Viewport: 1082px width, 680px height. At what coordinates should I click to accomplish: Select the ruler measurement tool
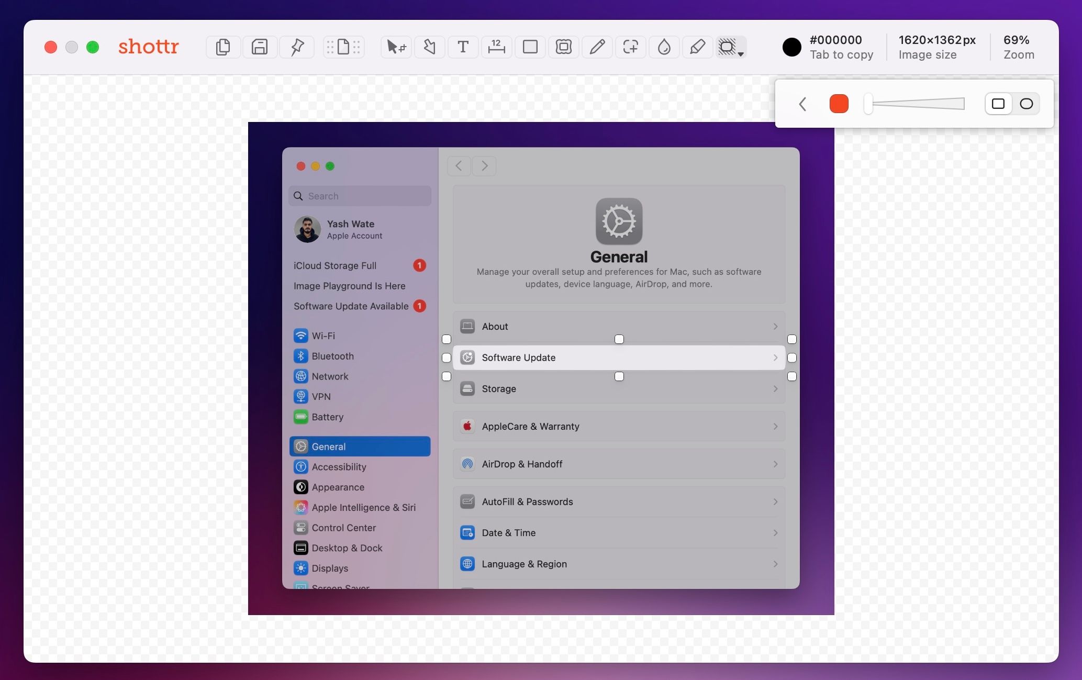click(496, 47)
